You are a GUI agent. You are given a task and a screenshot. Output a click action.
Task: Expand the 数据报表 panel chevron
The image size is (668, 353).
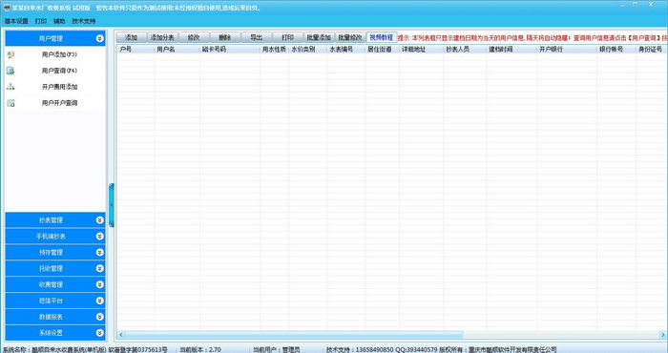click(99, 317)
